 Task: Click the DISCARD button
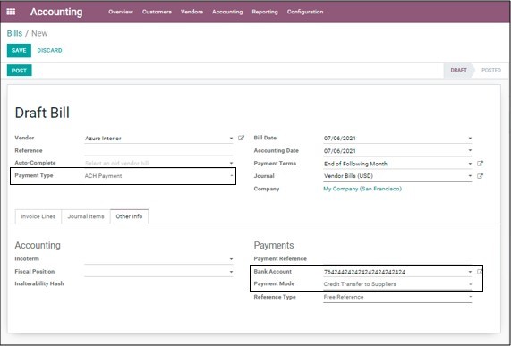tap(49, 50)
